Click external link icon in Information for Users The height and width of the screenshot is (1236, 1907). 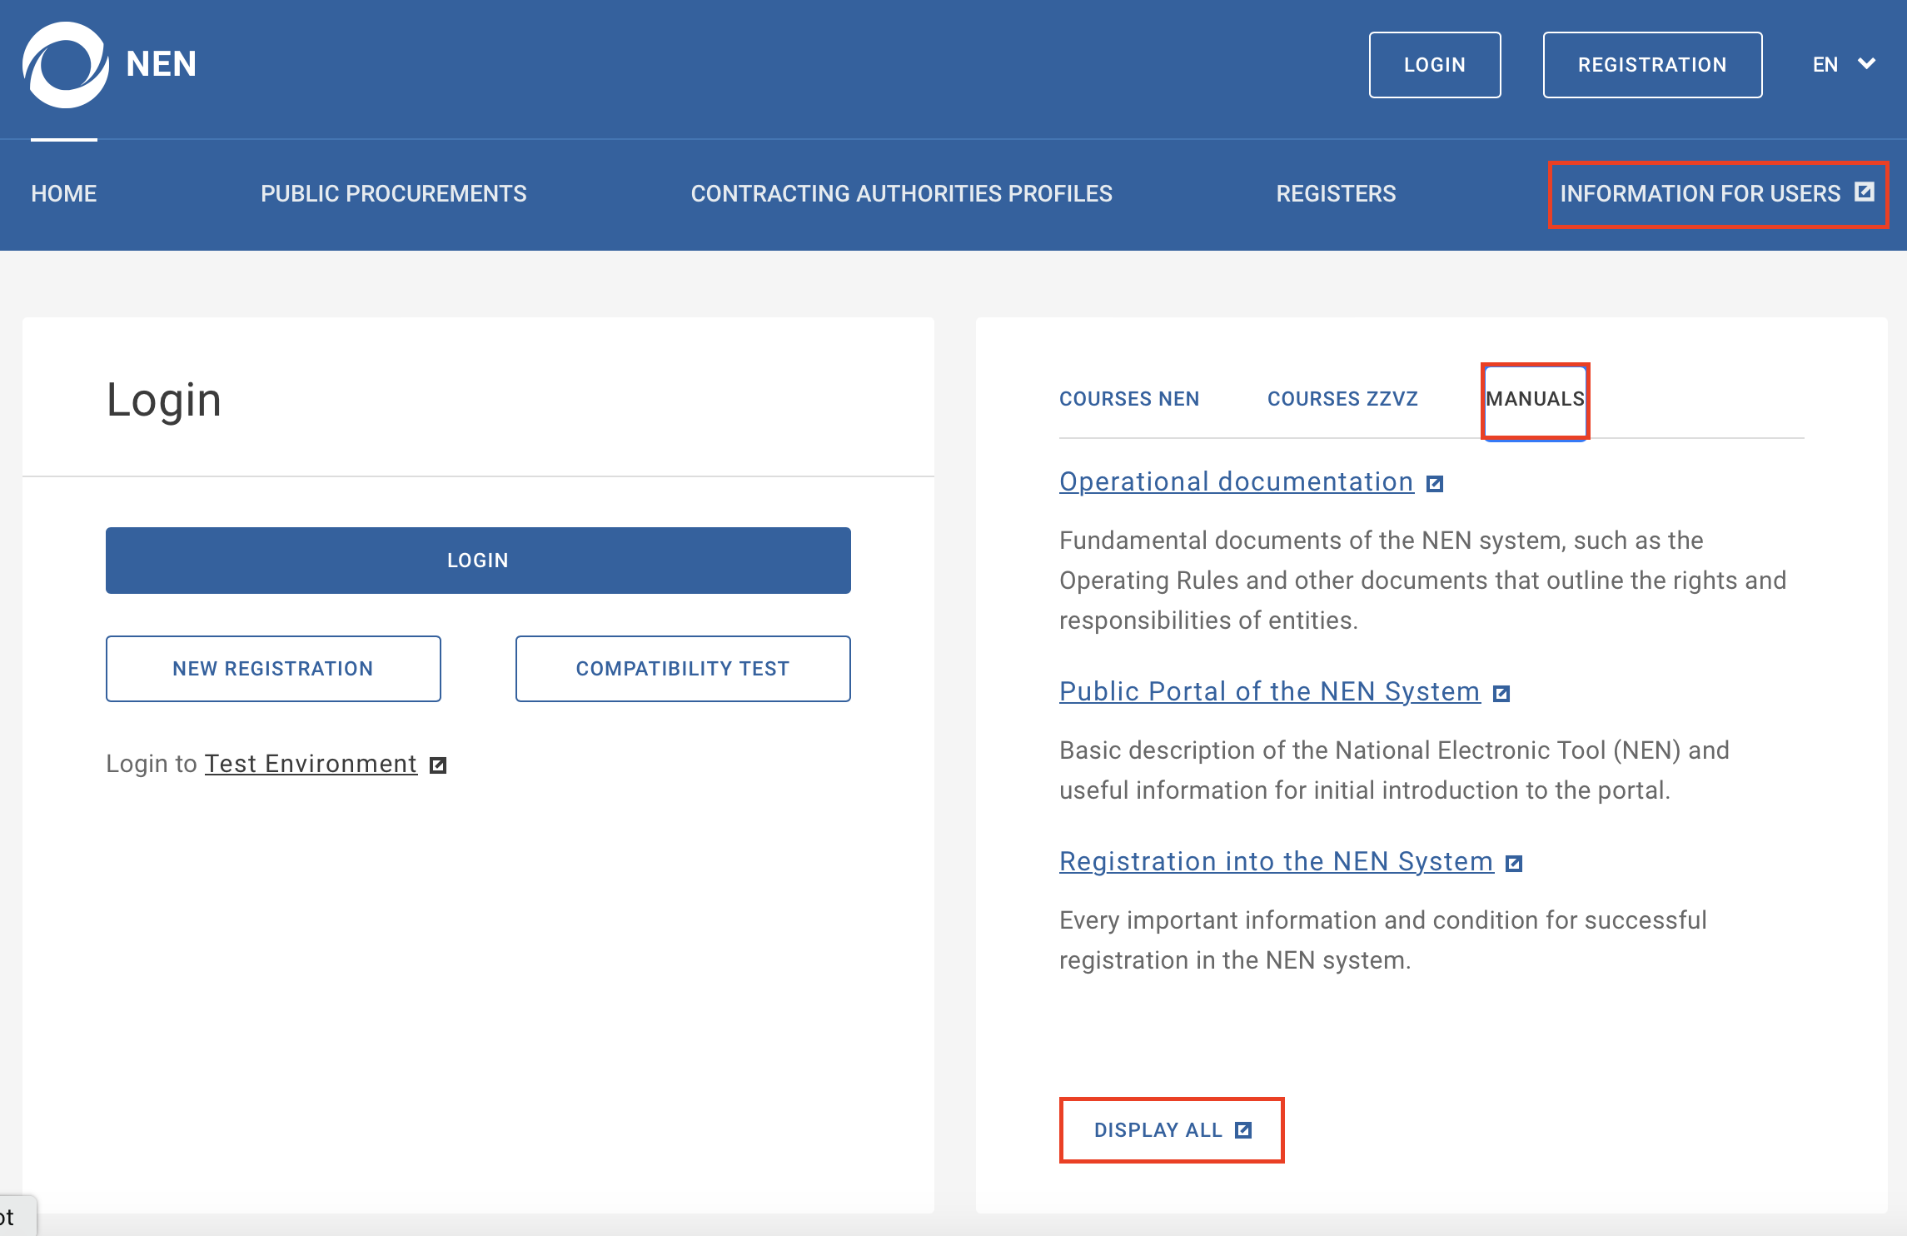tap(1865, 192)
